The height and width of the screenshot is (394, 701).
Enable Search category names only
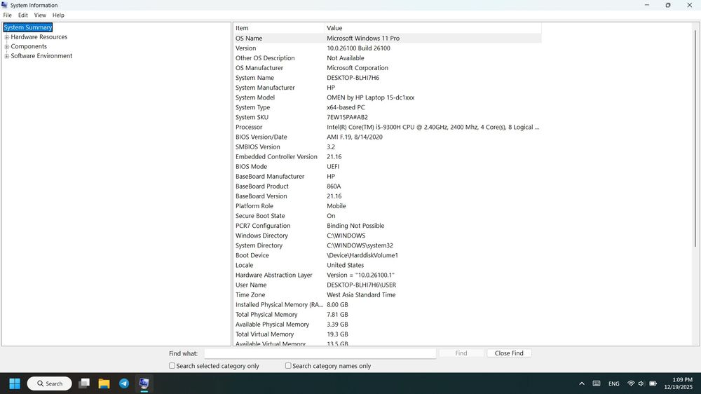(288, 366)
